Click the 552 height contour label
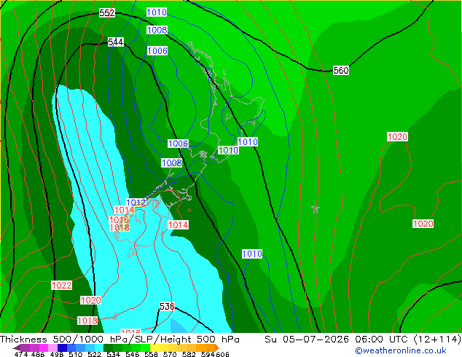Viewport: 462px width, 357px height. 106,12
